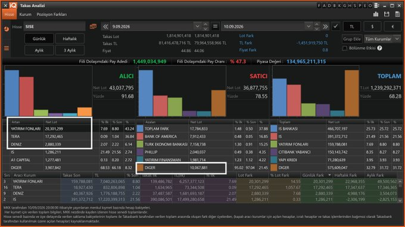The image size is (405, 227).
Task: Click the question mark help icon
Action: [379, 48]
